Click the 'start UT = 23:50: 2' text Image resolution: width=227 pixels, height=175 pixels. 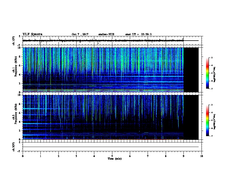coord(138,34)
